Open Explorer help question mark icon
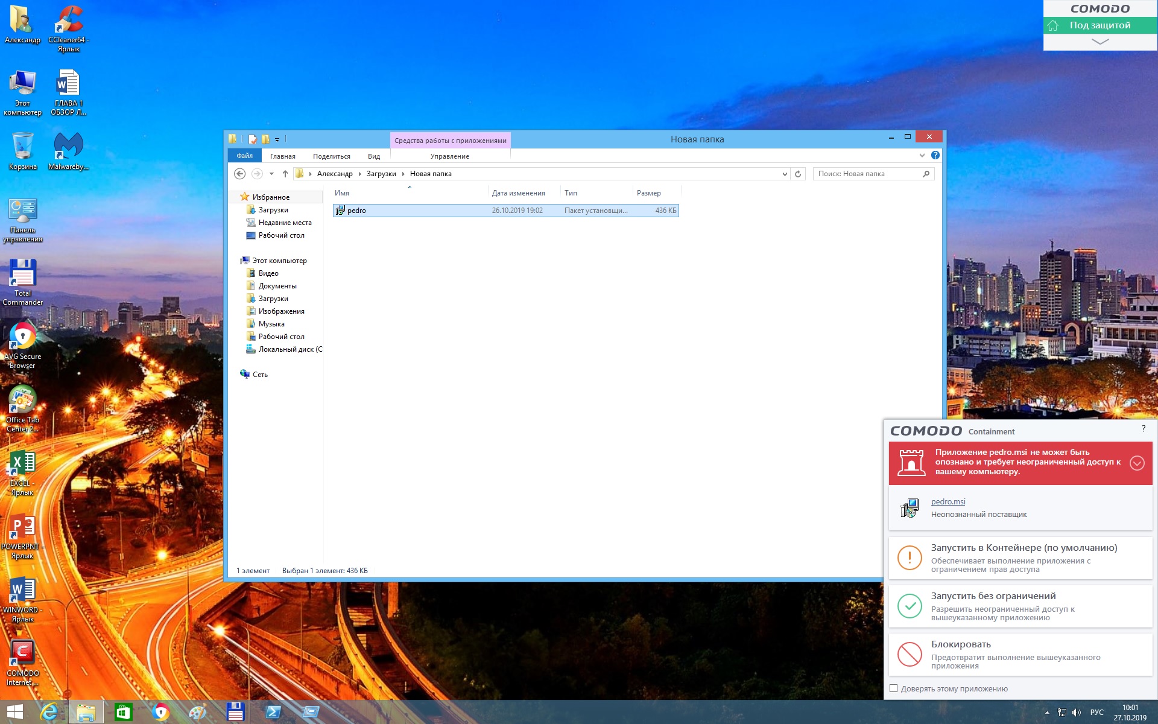1158x724 pixels. point(935,156)
